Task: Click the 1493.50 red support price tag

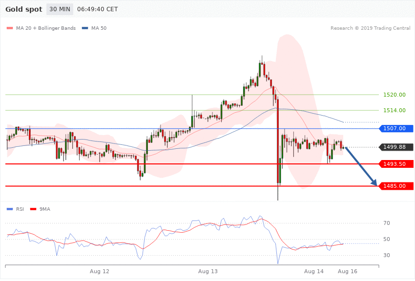Action: click(396, 164)
